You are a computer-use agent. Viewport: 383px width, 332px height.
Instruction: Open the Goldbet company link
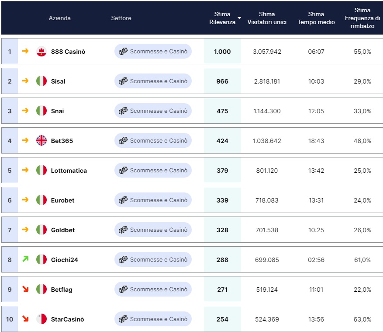63,230
